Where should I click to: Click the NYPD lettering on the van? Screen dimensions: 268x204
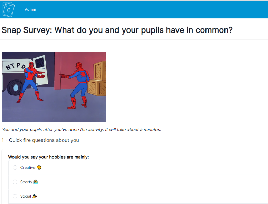coord(16,66)
